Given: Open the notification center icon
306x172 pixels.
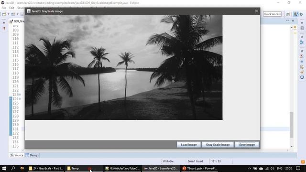Looking at the screenshot, I should [x=298, y=169].
